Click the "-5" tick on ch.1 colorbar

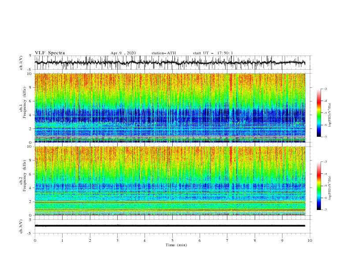click(x=325, y=113)
